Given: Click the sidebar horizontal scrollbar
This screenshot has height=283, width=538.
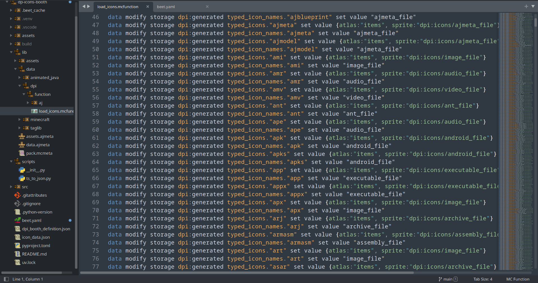Looking at the screenshot, I should (x=31, y=273).
